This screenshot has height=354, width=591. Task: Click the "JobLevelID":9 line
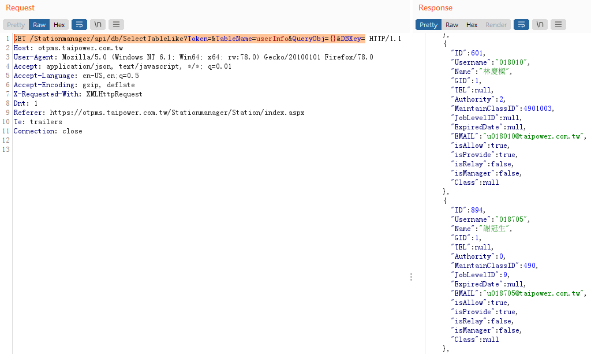[x=481, y=275]
